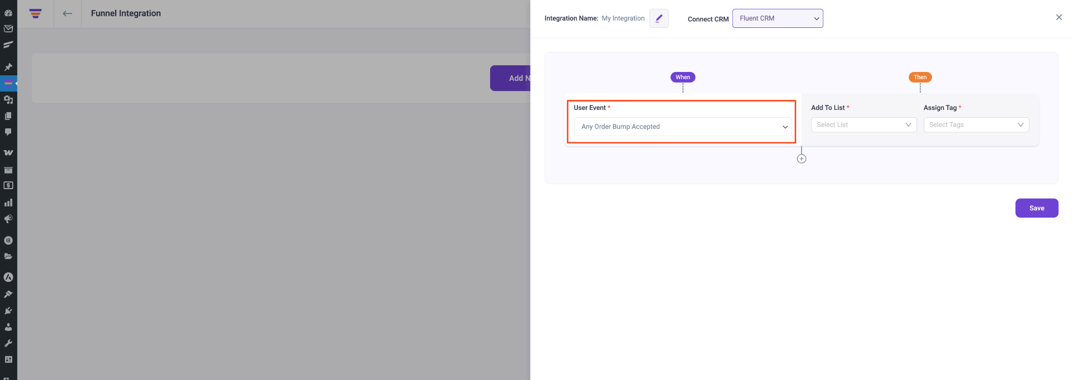The width and height of the screenshot is (1073, 380).
Task: Add another condition with the plus circle
Action: click(x=801, y=159)
